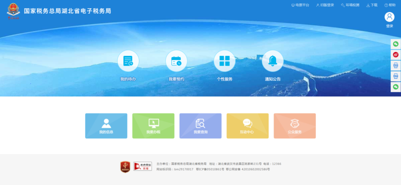The width and height of the screenshot is (401, 185).
Task: Click the 登录 user avatar icon
Action: [x=389, y=17]
